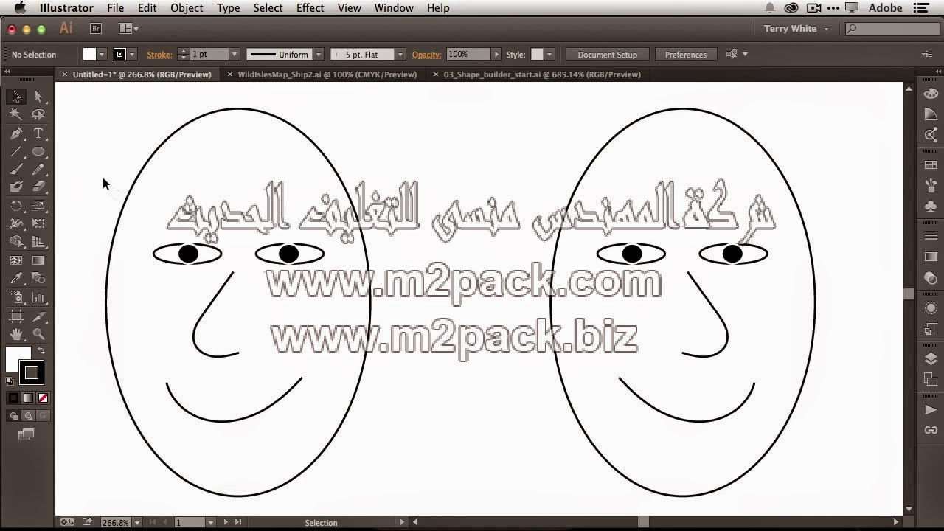The width and height of the screenshot is (944, 531).
Task: Select the Pen tool
Action: (15, 133)
